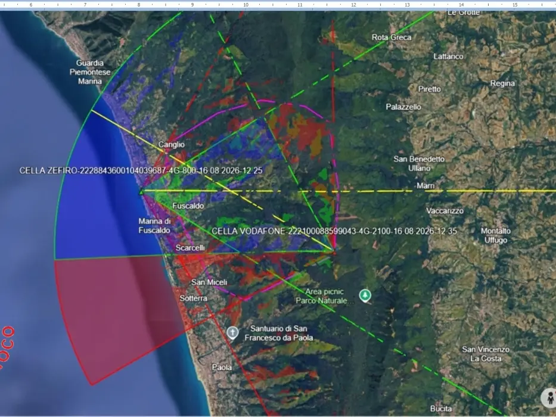556x417 pixels.
Task: Select the Vaccarizzo place label
Action: [445, 211]
